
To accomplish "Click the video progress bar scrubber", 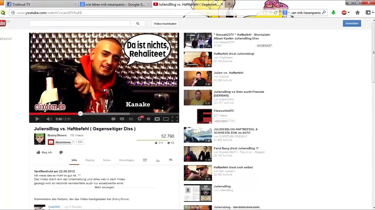I will 80,113.
